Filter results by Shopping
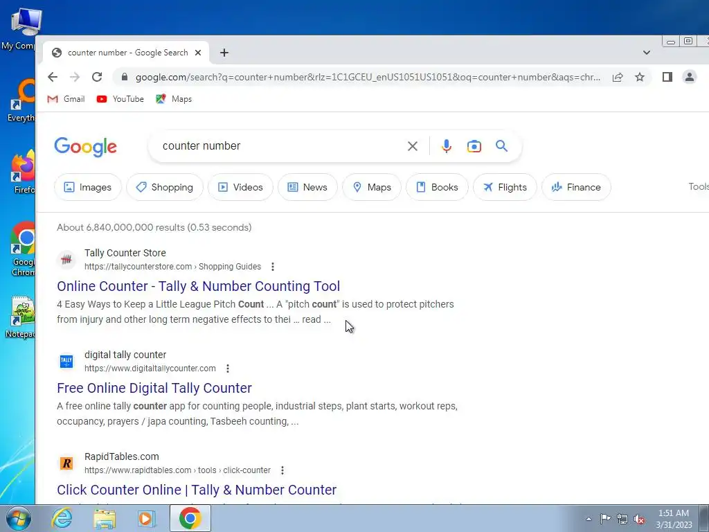Image resolution: width=709 pixels, height=532 pixels. tap(165, 187)
